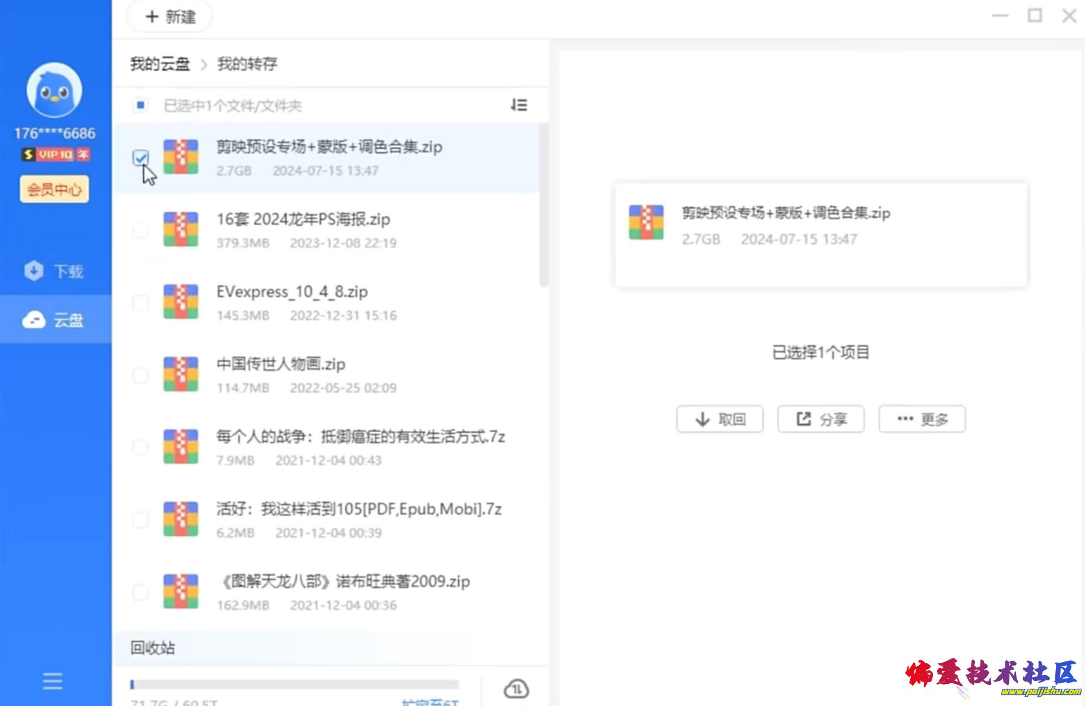Click the sort order icon
The width and height of the screenshot is (1085, 706).
click(518, 105)
